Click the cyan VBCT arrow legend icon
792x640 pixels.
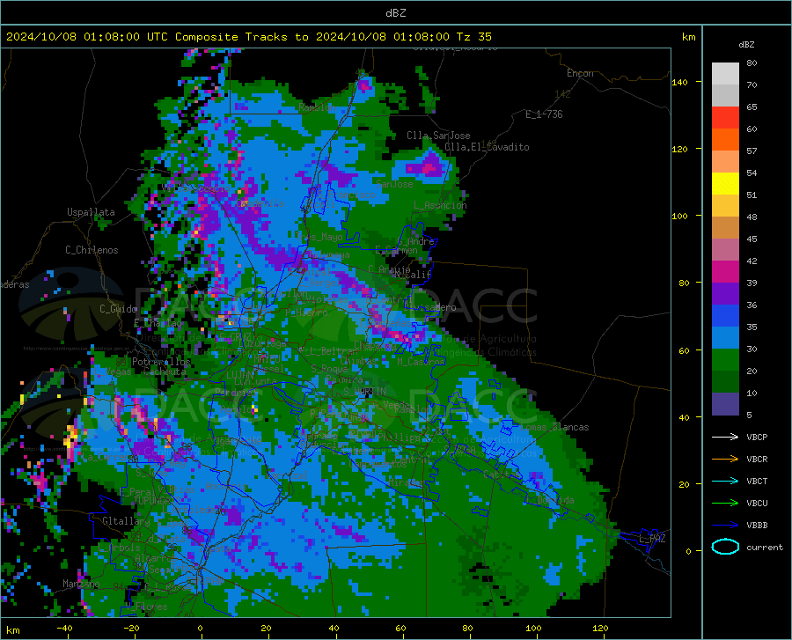tap(725, 481)
